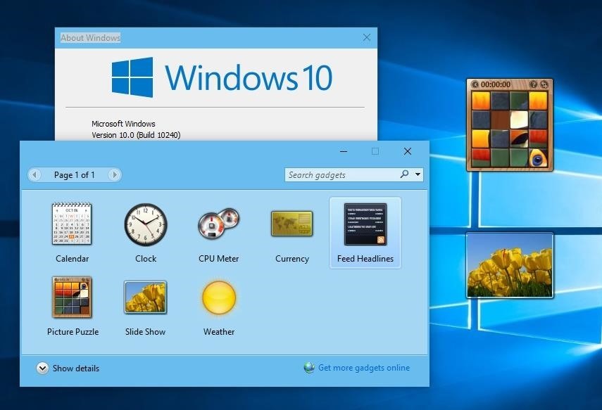Click the 00:00:00 puzzle timer text
The width and height of the screenshot is (602, 410).
(x=496, y=84)
